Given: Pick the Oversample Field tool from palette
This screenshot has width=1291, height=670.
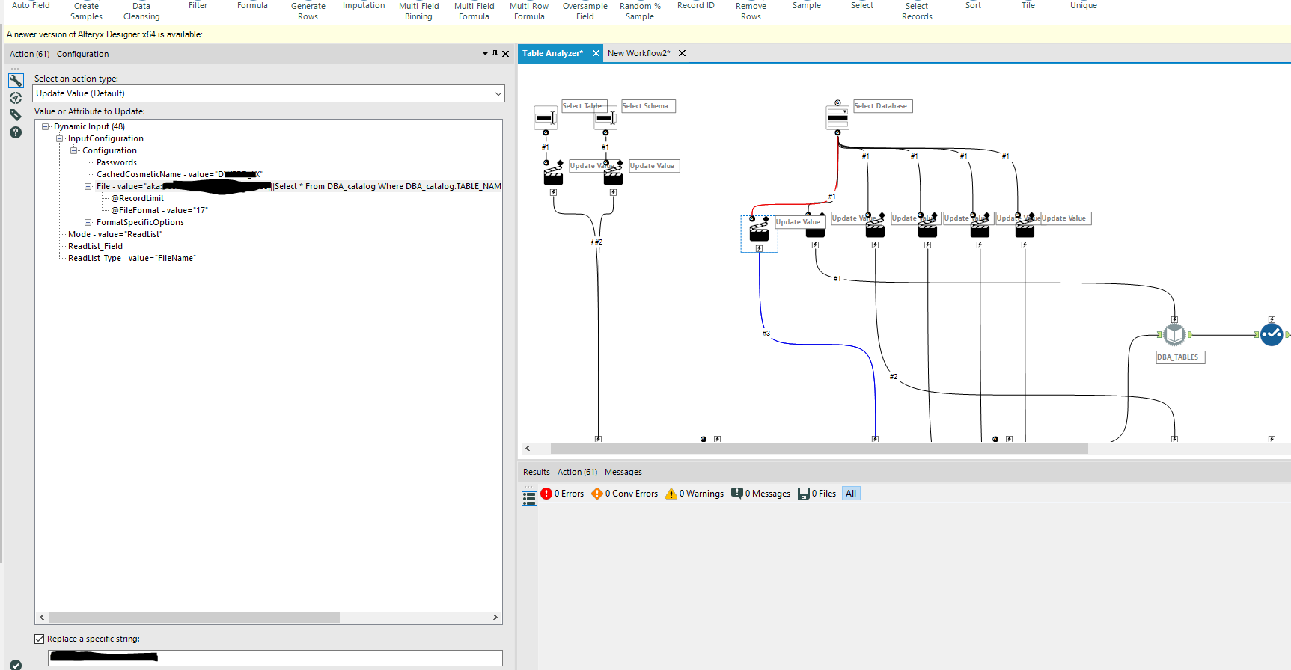Looking at the screenshot, I should (x=585, y=11).
